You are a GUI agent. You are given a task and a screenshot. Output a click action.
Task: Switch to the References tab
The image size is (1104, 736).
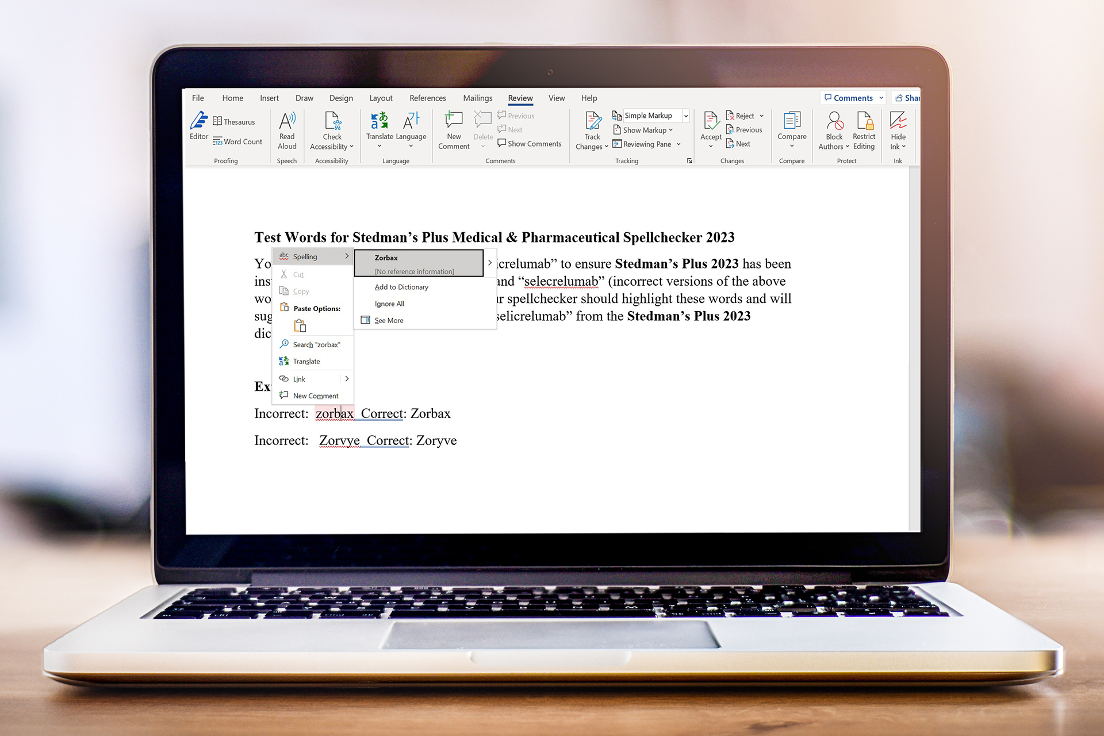(x=427, y=98)
